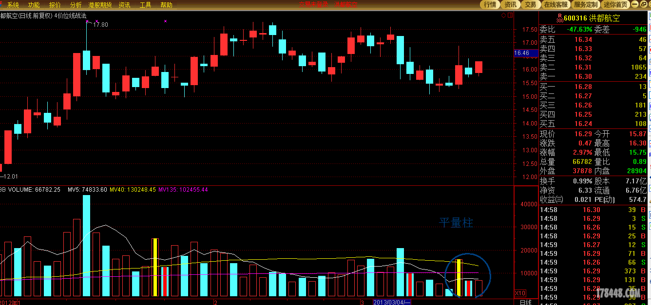This screenshot has height=305, width=651.
Task: Open the 迷你首页 mini homepage
Action: (615, 4)
